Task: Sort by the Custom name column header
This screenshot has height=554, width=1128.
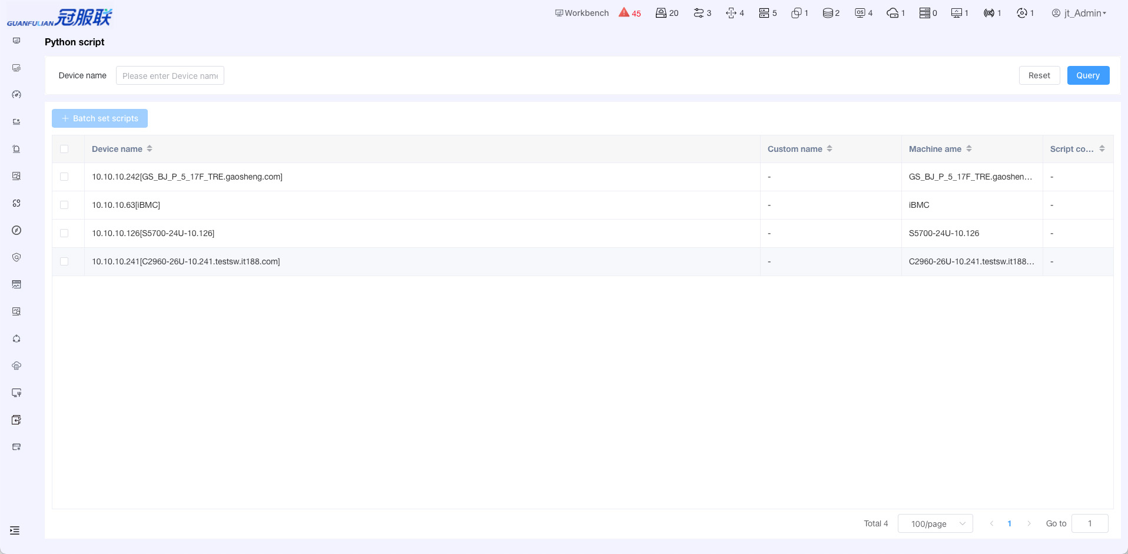Action: click(x=829, y=149)
